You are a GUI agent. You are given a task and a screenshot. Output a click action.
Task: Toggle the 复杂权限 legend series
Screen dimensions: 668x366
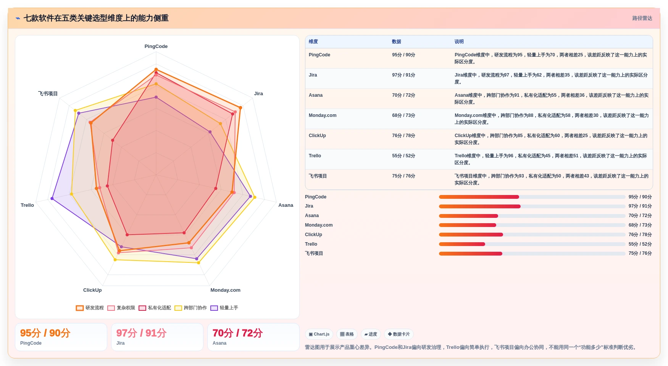pyautogui.click(x=121, y=308)
